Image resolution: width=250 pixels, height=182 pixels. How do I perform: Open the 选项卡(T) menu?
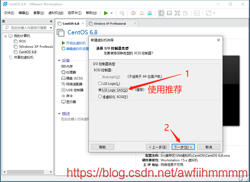(x=75, y=13)
